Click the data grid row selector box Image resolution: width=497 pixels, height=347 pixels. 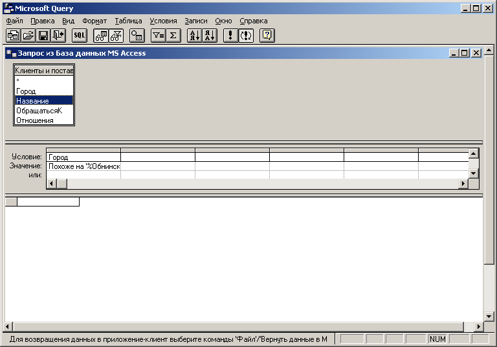point(11,201)
